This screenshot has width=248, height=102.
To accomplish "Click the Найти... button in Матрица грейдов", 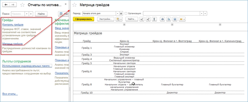I will (x=132, y=19).
